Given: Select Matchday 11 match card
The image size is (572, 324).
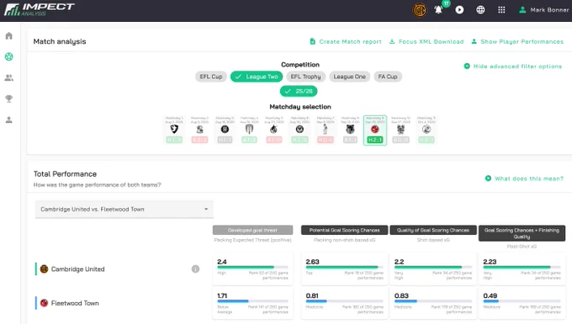Looking at the screenshot, I should point(426,130).
